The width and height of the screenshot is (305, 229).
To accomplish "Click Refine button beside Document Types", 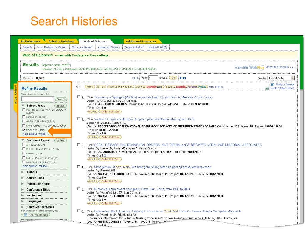I will [60, 140].
